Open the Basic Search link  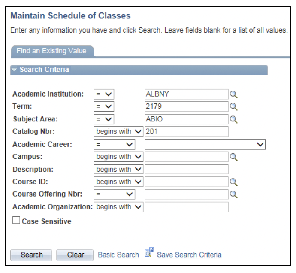[118, 255]
